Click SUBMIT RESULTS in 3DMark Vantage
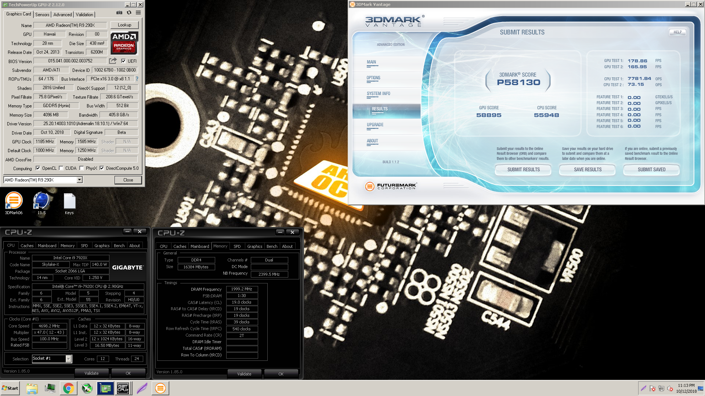Image resolution: width=705 pixels, height=396 pixels. pyautogui.click(x=523, y=169)
